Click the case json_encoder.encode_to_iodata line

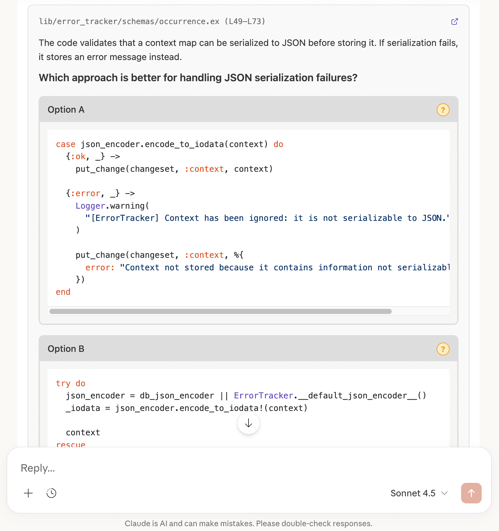[169, 144]
